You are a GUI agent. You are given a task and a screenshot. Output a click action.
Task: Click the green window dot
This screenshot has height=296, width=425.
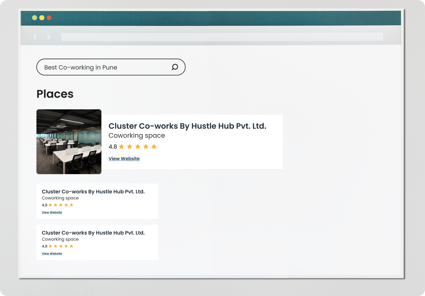tap(35, 18)
